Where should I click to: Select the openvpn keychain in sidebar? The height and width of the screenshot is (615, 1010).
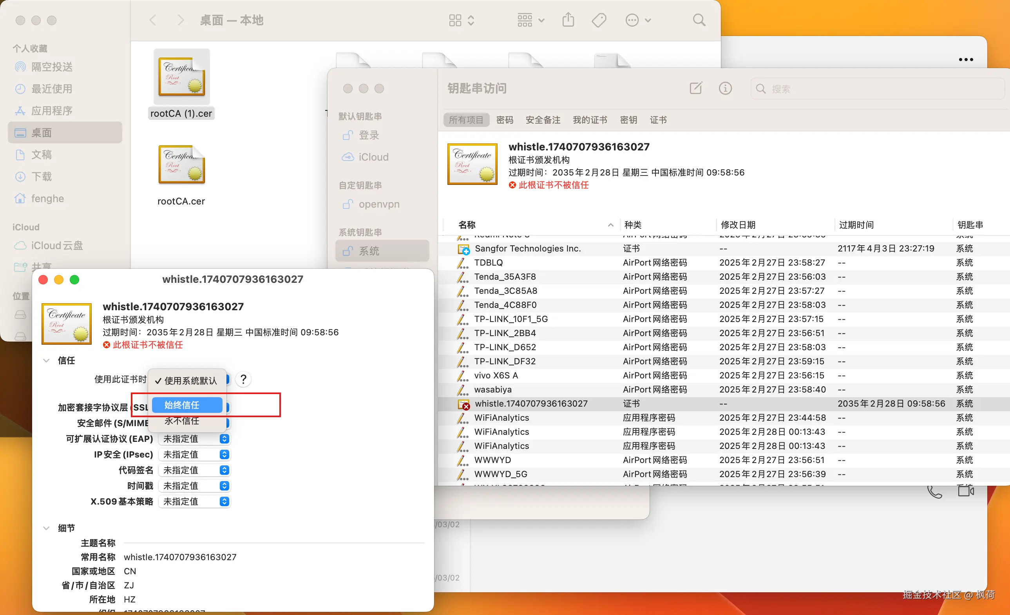click(378, 204)
